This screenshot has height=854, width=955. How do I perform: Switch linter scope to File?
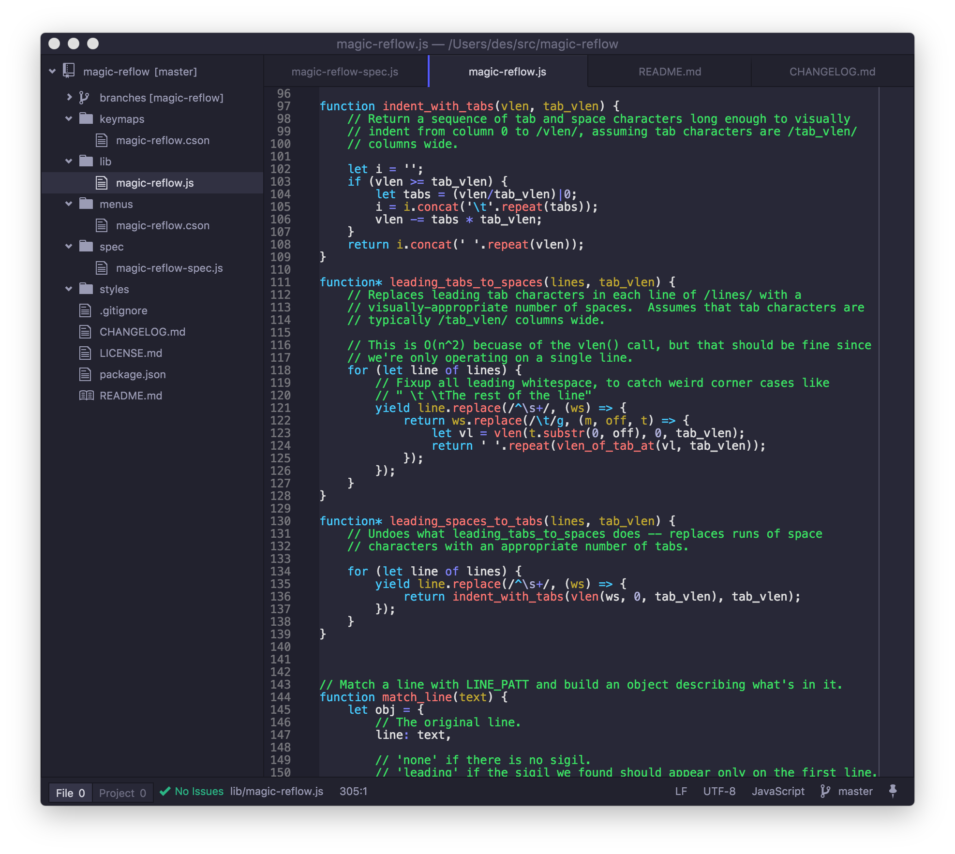(x=70, y=793)
